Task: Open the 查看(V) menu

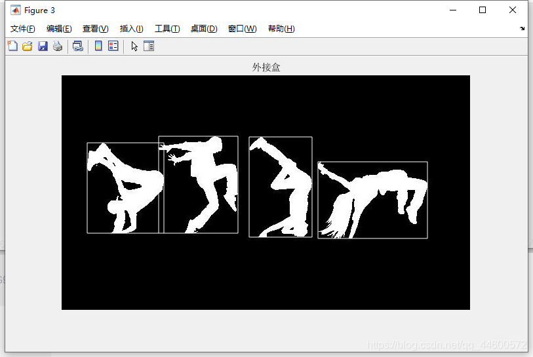Action: [96, 29]
